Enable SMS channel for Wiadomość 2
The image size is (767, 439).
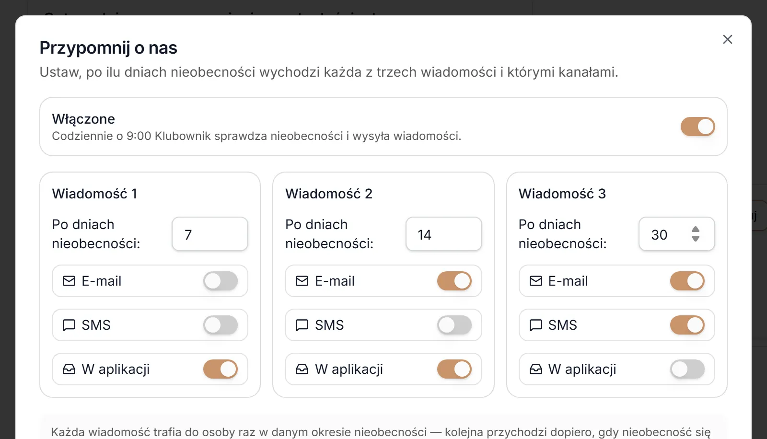[x=454, y=325]
